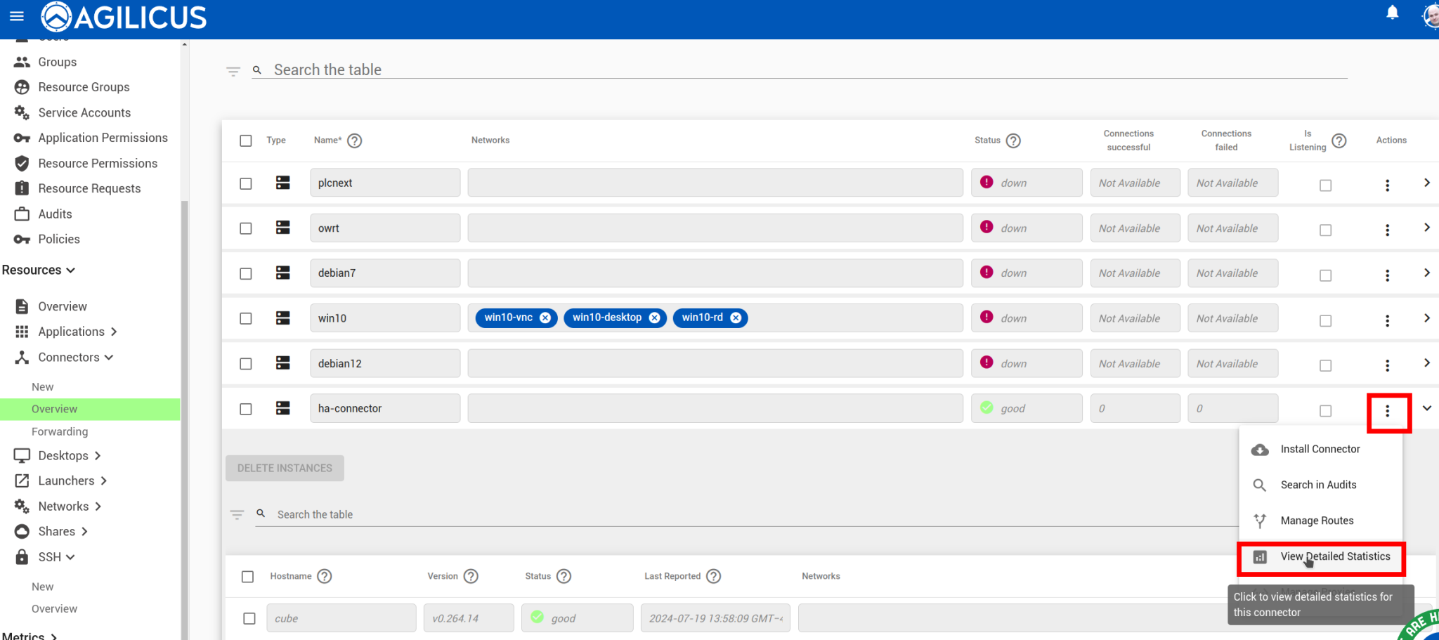Screen dimensions: 1439x640
Task: Tick the select-all checkbox in the header
Action: [246, 141]
